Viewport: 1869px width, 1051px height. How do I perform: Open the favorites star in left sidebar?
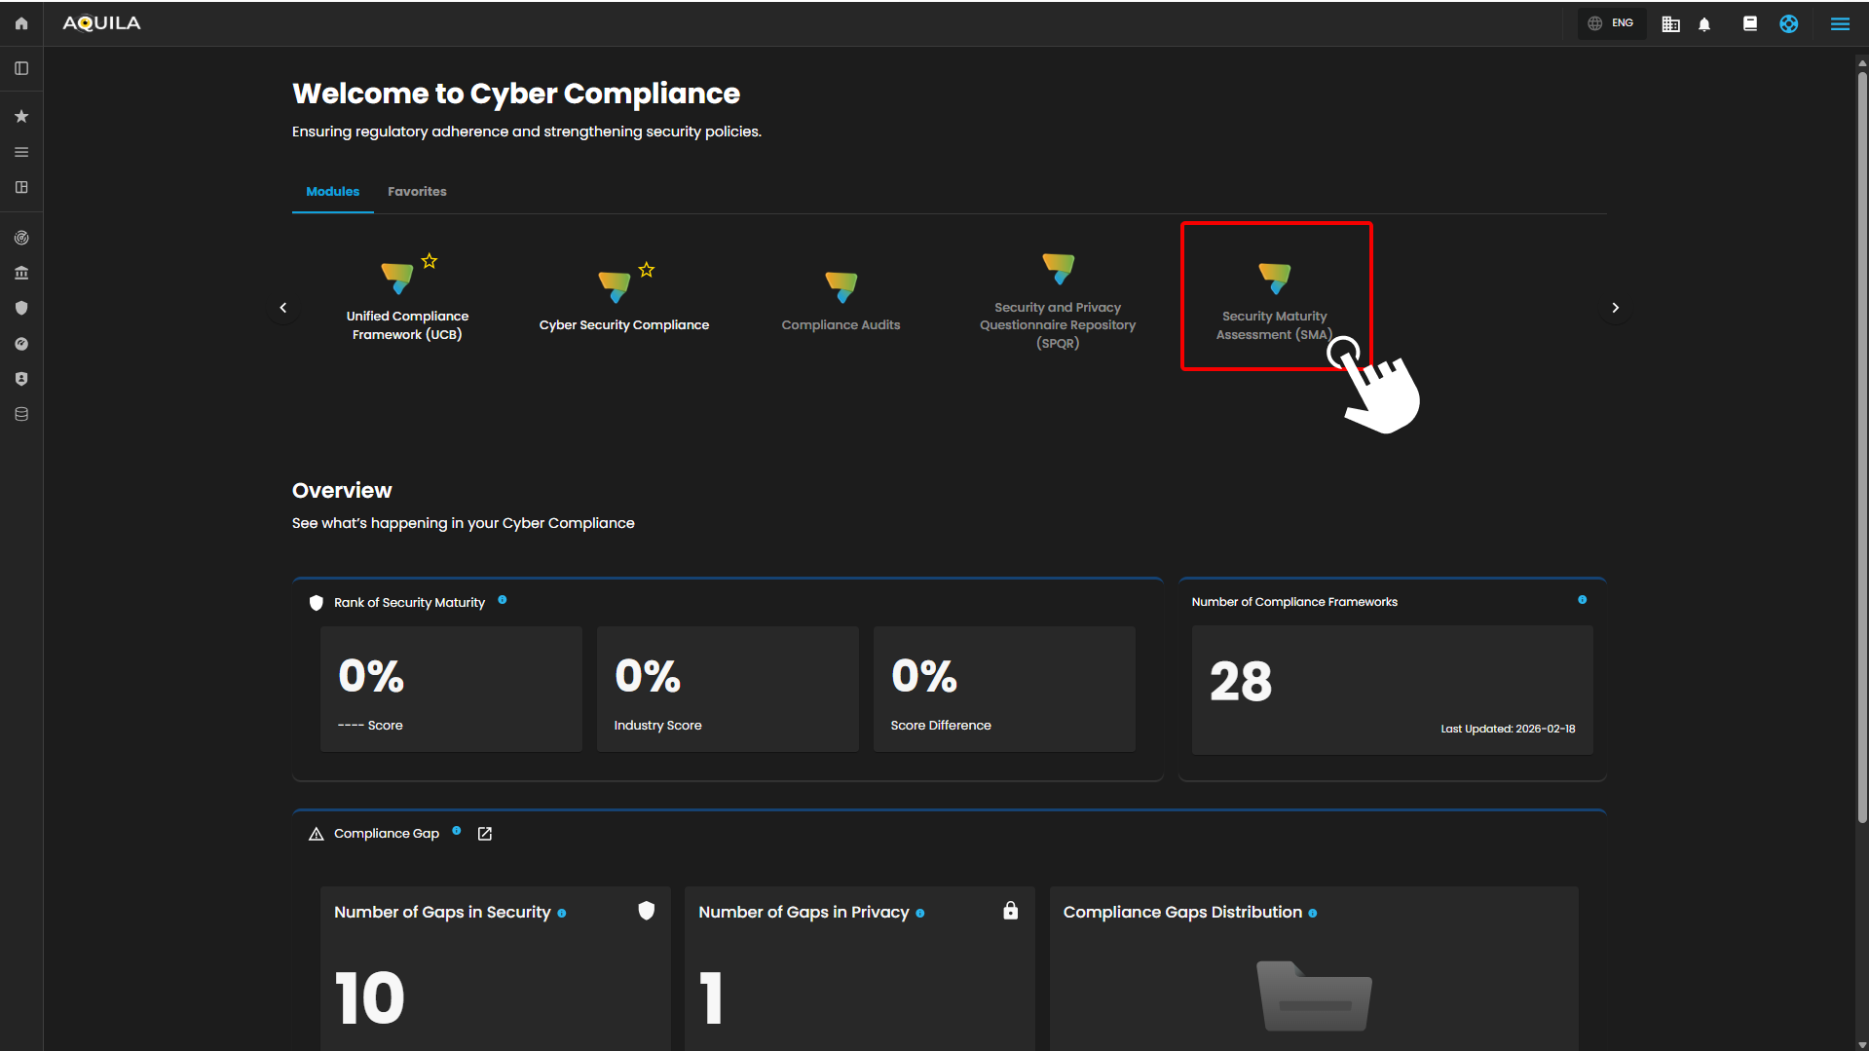21,117
